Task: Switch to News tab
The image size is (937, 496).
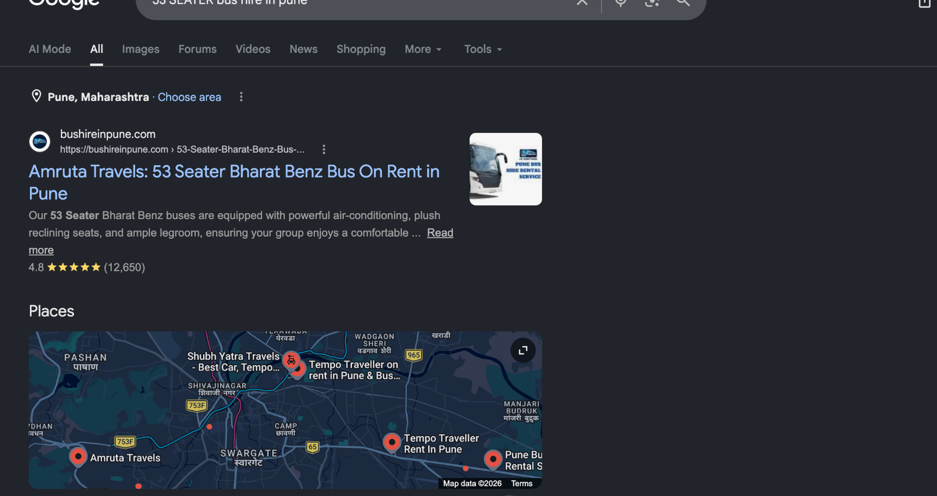Action: [303, 49]
